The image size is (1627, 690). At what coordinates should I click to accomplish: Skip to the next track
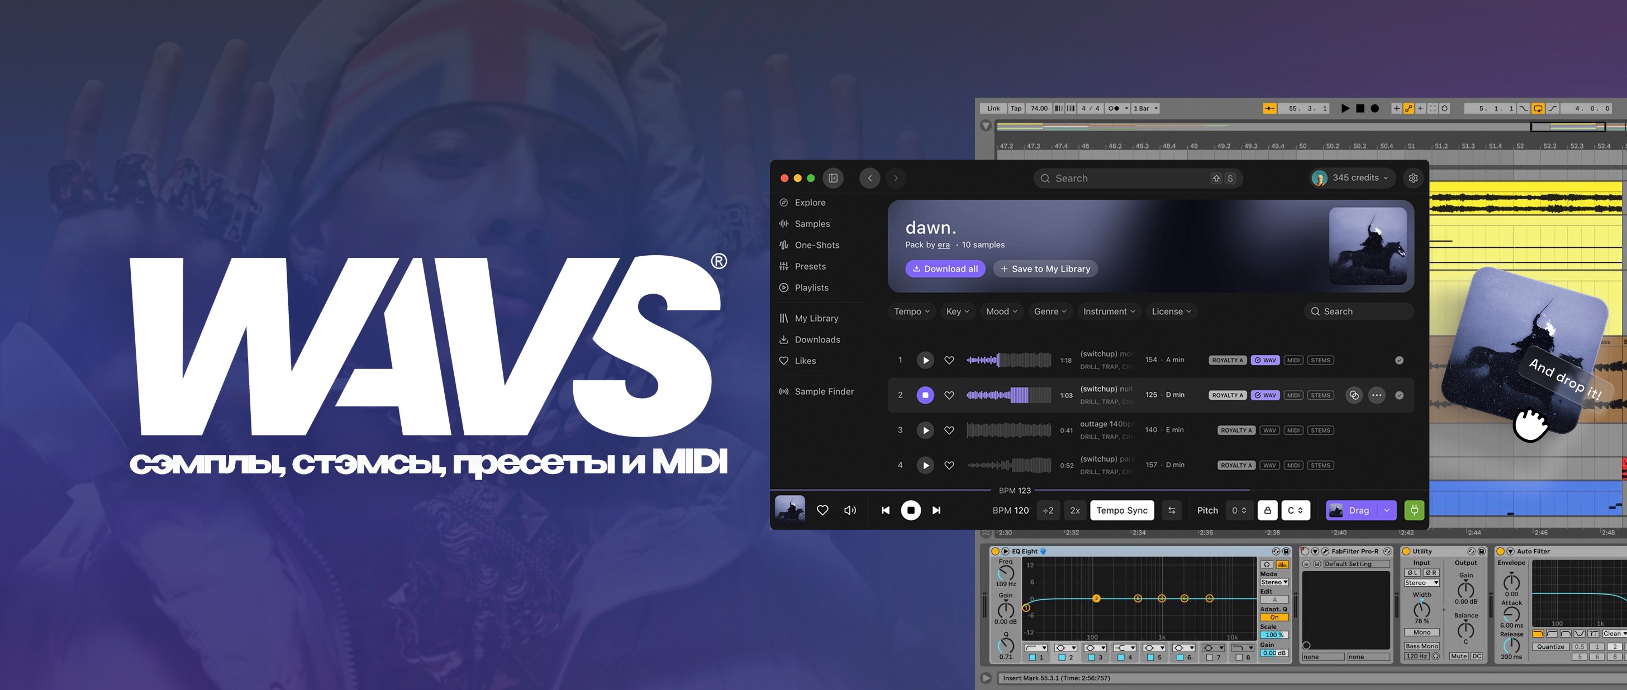click(936, 510)
